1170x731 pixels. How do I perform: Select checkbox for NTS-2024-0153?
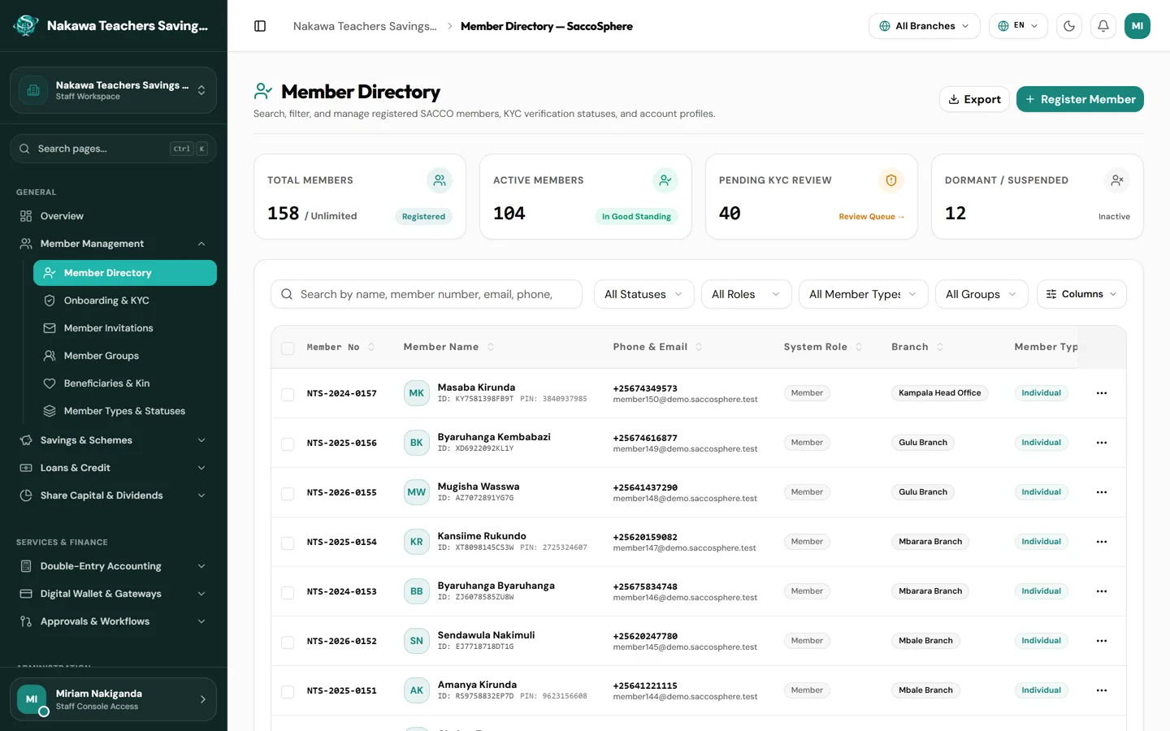coord(288,593)
